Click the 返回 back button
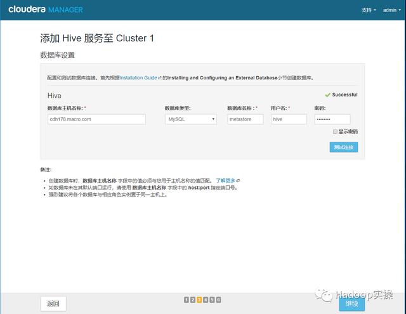406x314 pixels. [x=53, y=303]
